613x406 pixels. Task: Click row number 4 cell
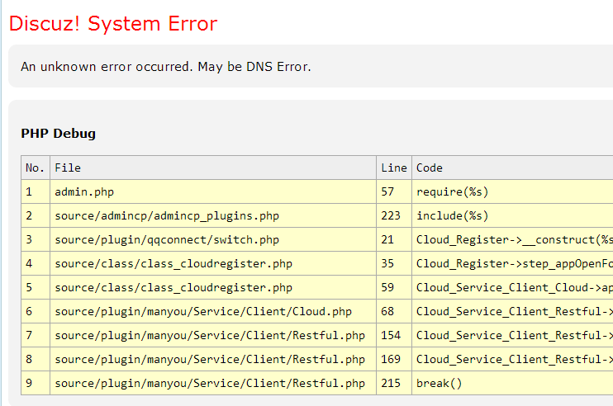(36, 263)
